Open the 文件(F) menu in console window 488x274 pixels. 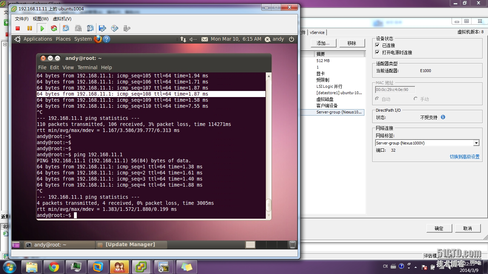click(x=22, y=19)
